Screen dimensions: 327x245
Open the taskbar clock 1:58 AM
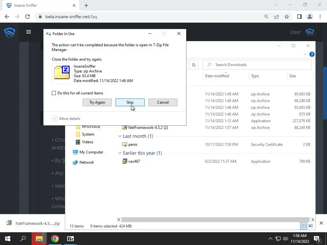click(300, 239)
